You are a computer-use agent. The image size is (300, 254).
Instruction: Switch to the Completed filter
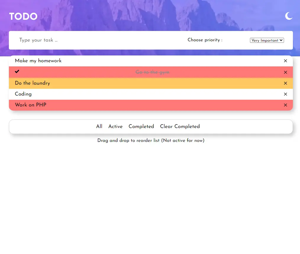tap(141, 127)
